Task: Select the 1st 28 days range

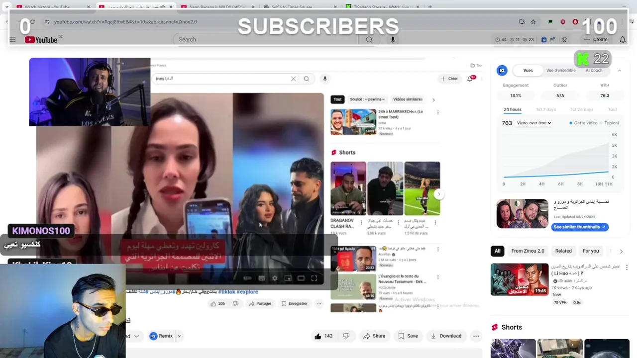Action: (x=582, y=109)
